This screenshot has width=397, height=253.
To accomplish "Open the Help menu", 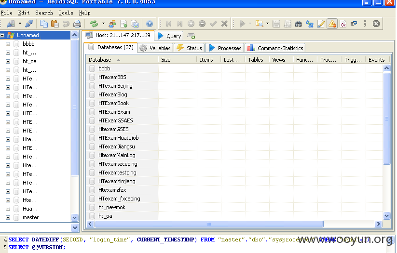I will 84,13.
